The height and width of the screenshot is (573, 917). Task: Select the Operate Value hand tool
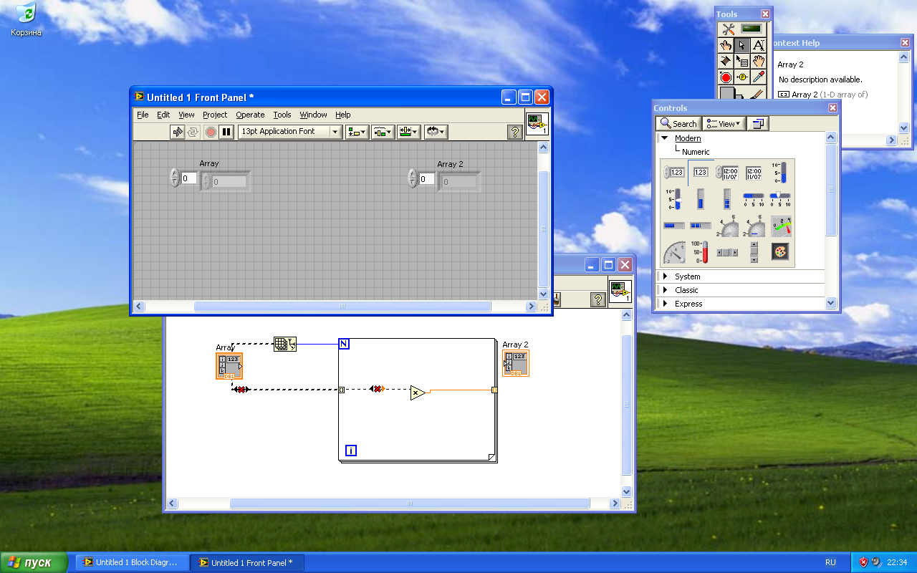pyautogui.click(x=726, y=45)
